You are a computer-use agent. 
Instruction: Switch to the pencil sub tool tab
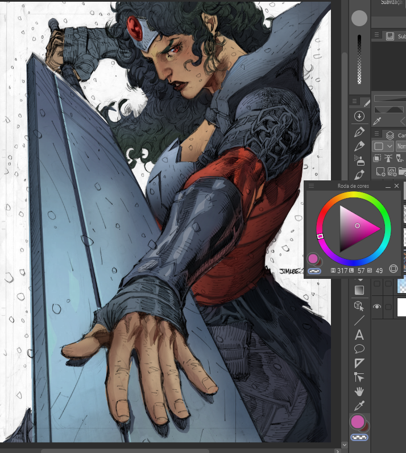pos(366,103)
